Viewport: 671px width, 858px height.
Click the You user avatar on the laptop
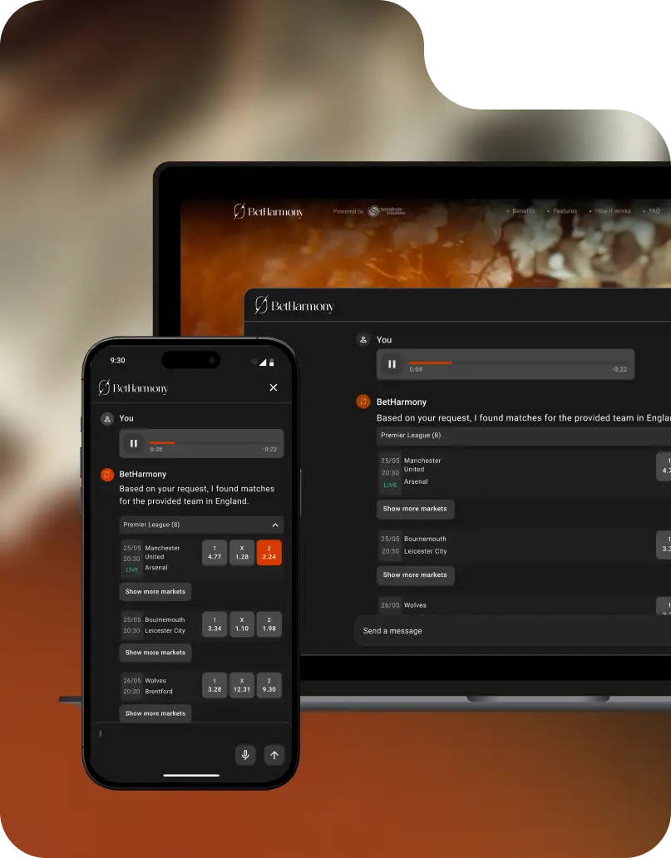(363, 340)
